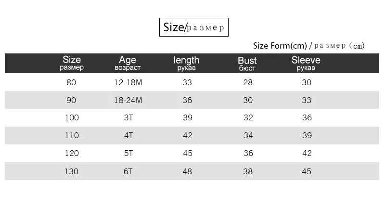Click sleeve value 42
Image resolution: width=385 pixels, height=207 pixels.
[x=307, y=153]
